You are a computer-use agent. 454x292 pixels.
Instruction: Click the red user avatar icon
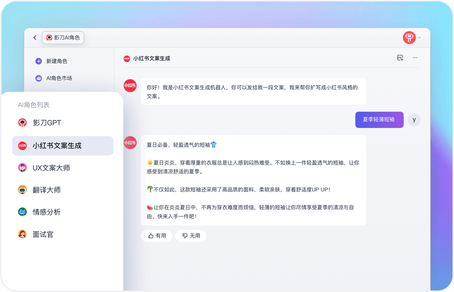click(x=409, y=38)
